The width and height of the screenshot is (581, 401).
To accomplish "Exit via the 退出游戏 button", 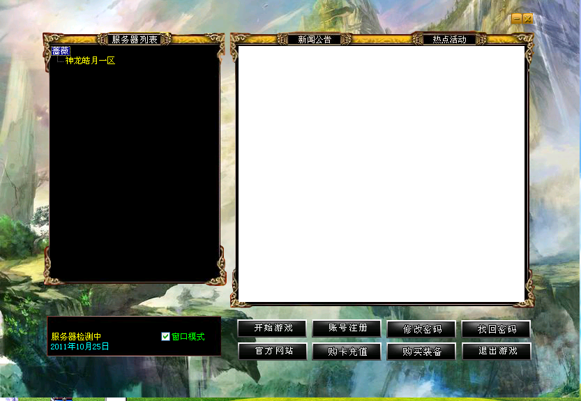I will [496, 351].
